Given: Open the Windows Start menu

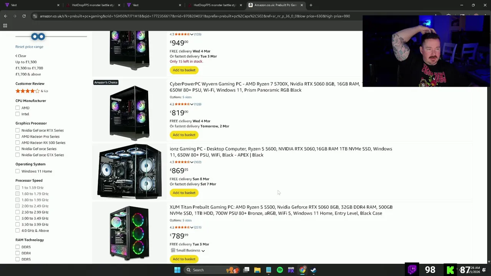Looking at the screenshot, I should (x=177, y=270).
